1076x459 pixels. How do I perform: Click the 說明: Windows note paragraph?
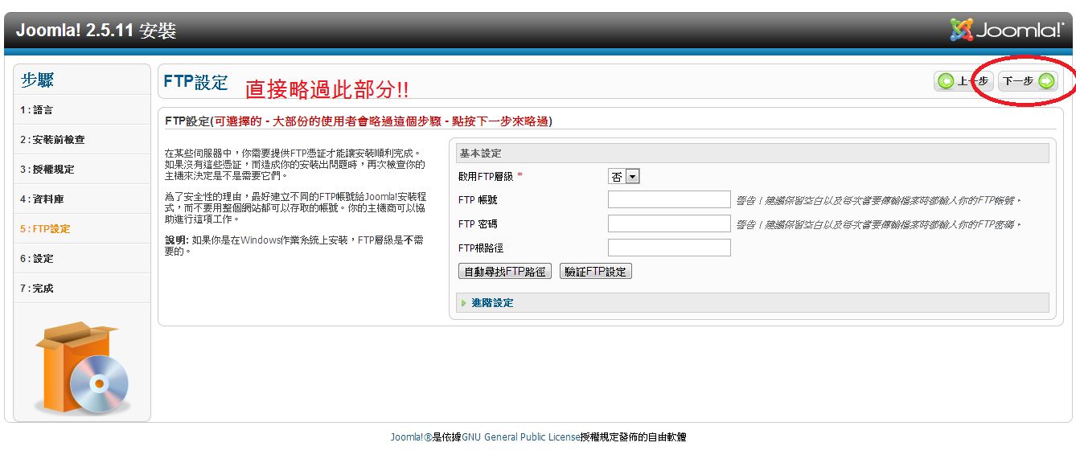294,245
